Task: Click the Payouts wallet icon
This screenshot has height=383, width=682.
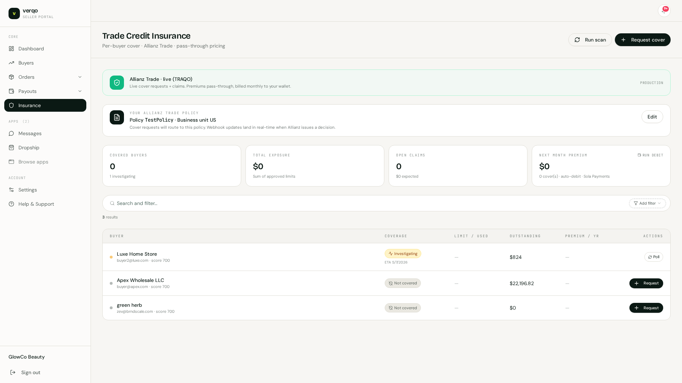Action: point(11,91)
